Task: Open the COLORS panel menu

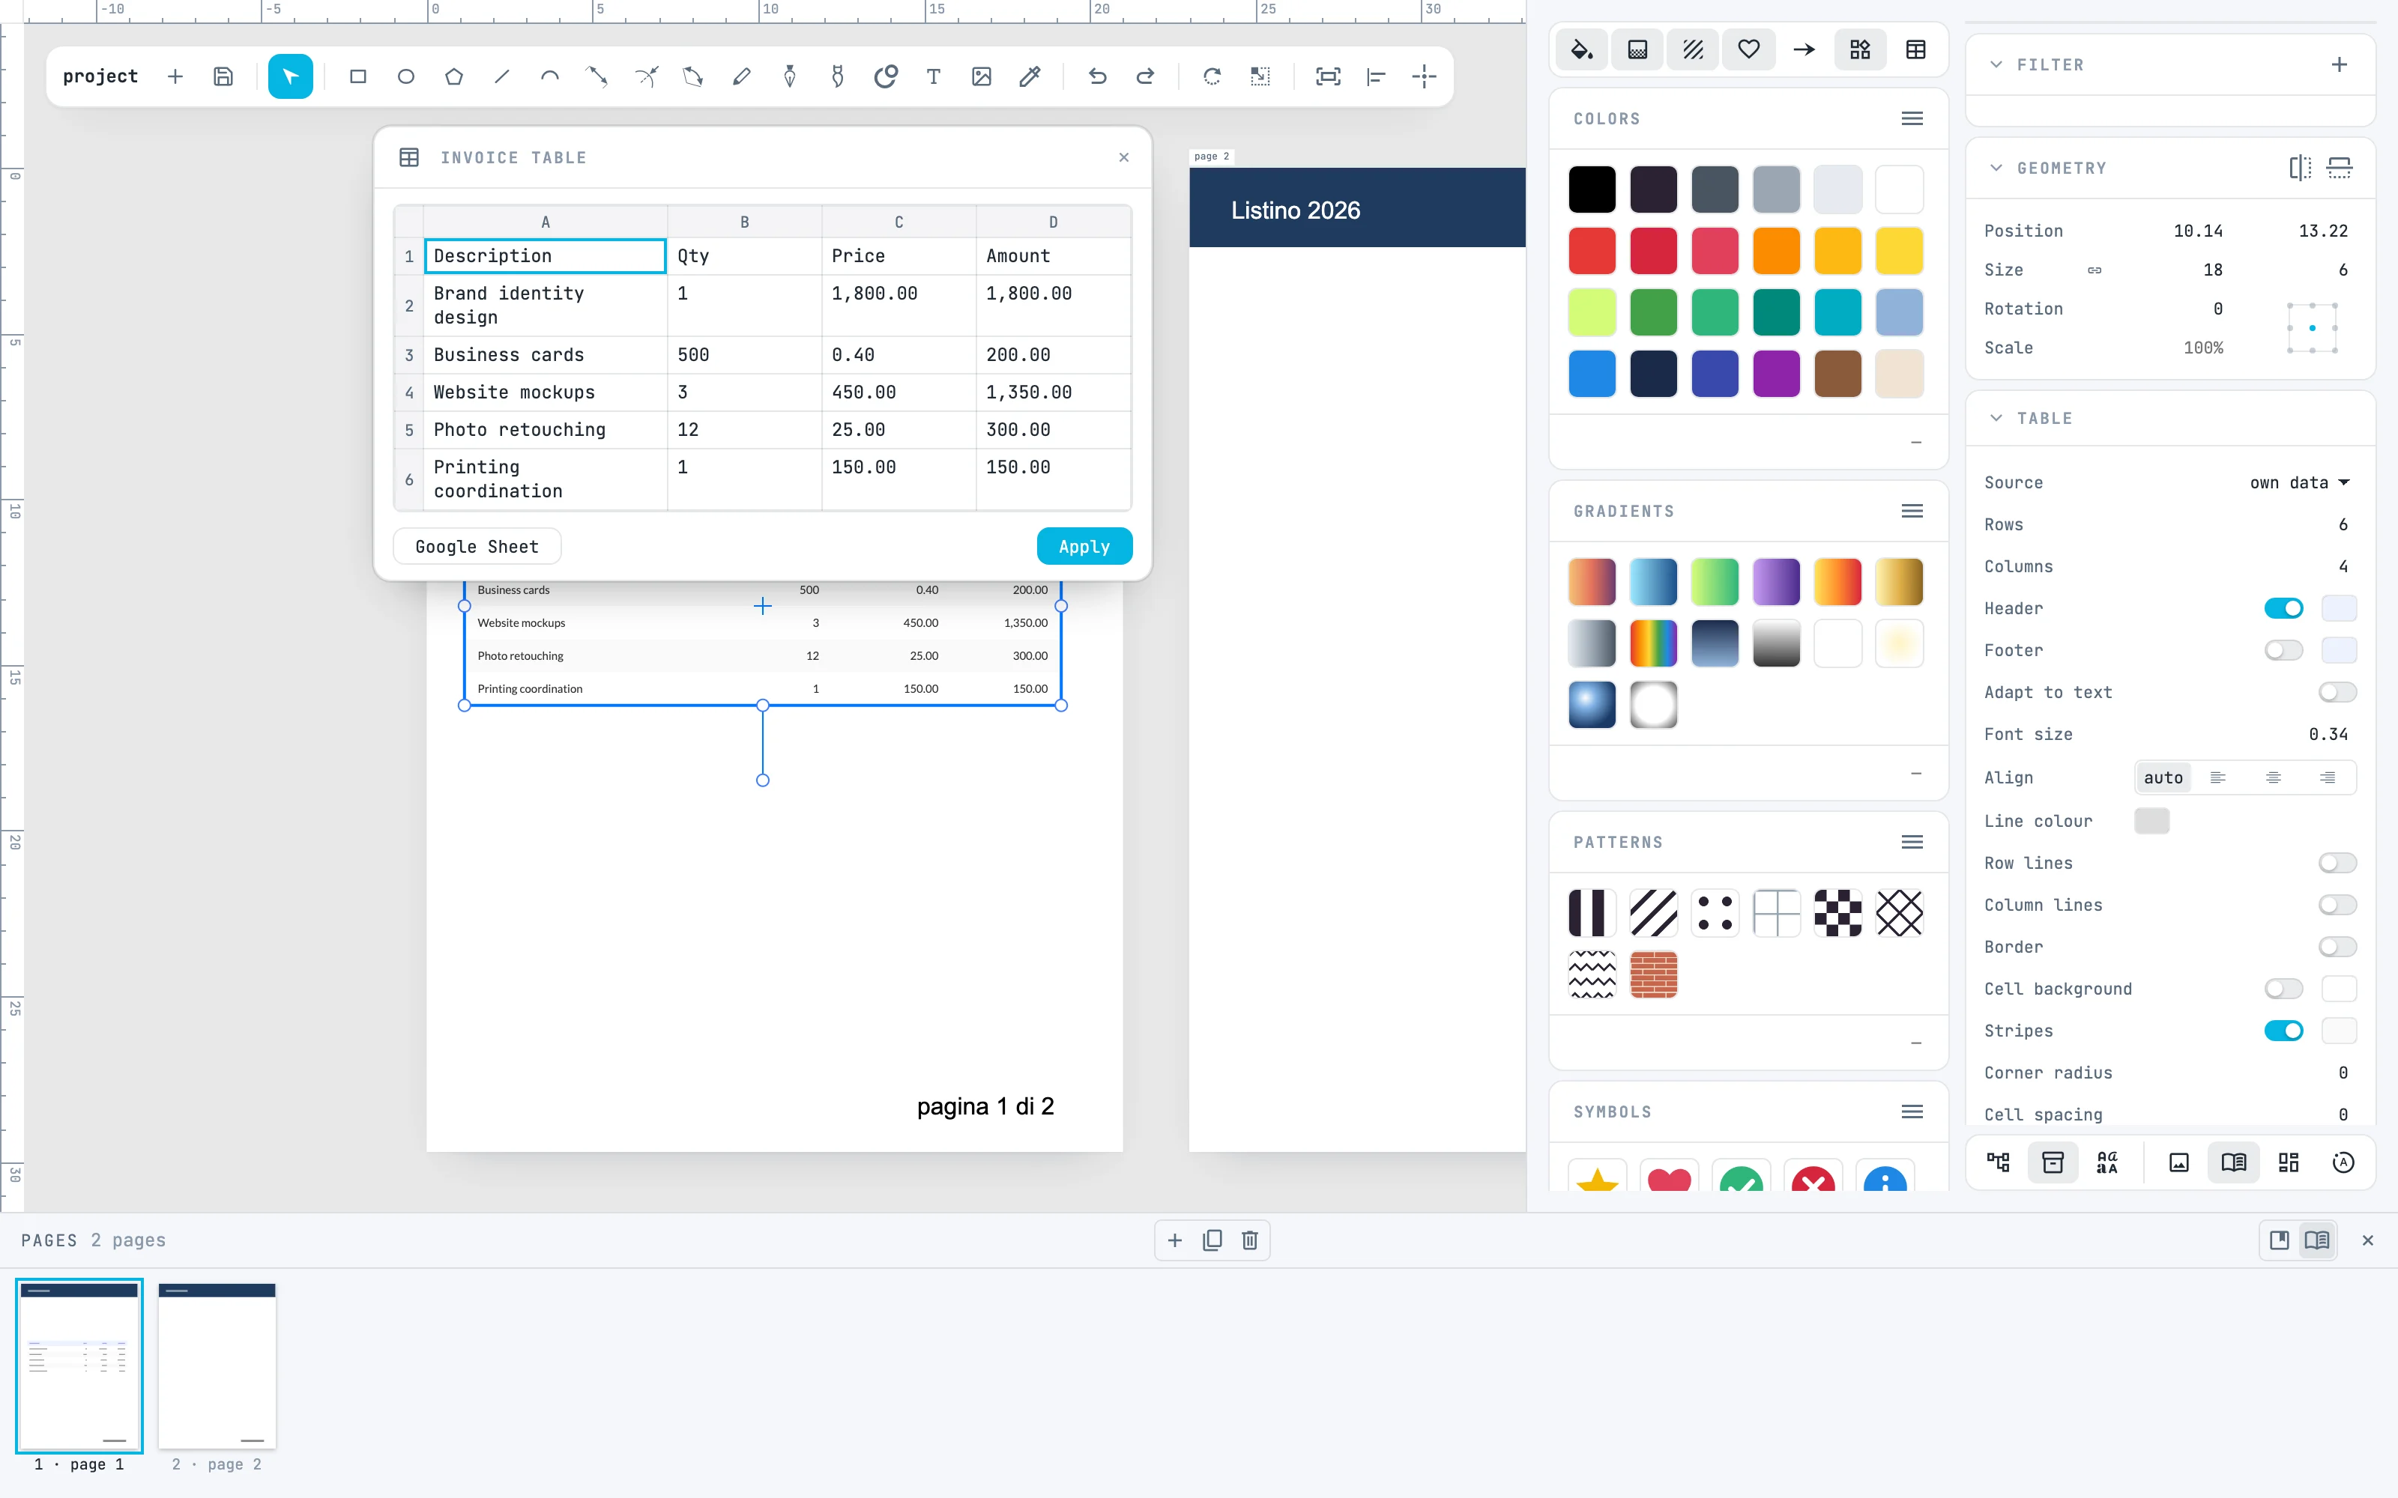Action: (1912, 119)
